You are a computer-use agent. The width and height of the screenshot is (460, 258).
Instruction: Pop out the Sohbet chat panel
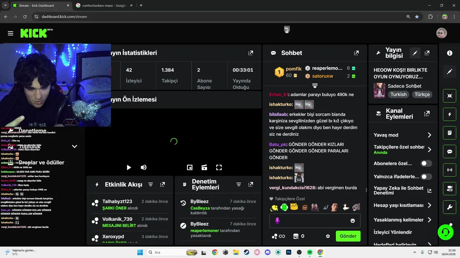(x=356, y=53)
